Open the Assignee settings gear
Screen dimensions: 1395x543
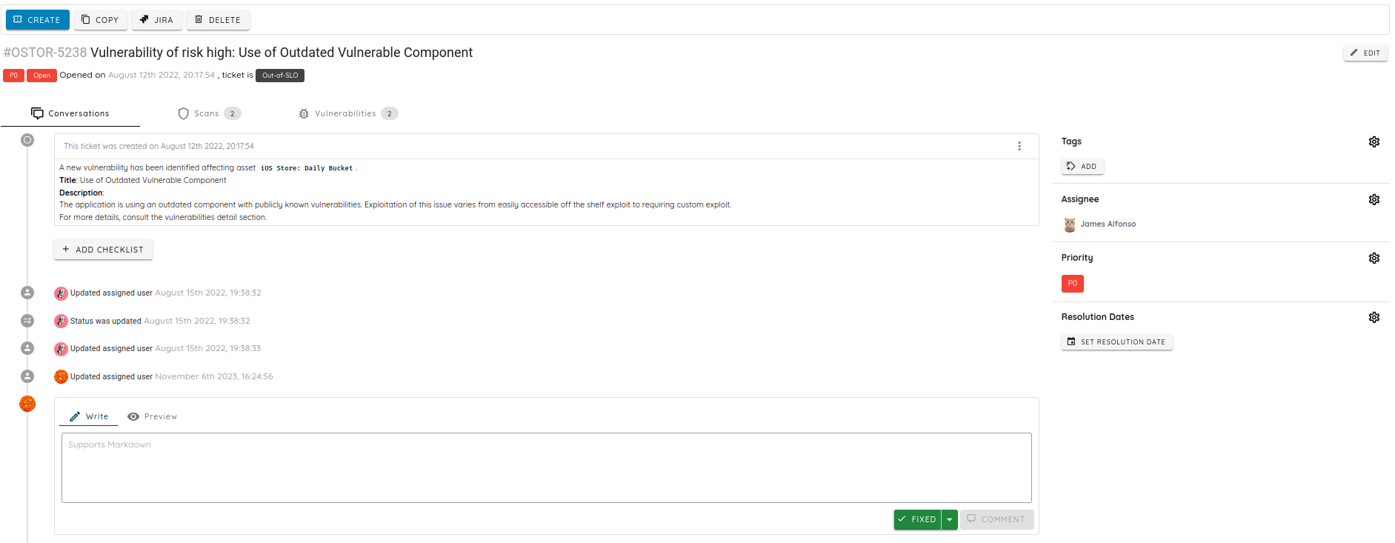point(1374,199)
